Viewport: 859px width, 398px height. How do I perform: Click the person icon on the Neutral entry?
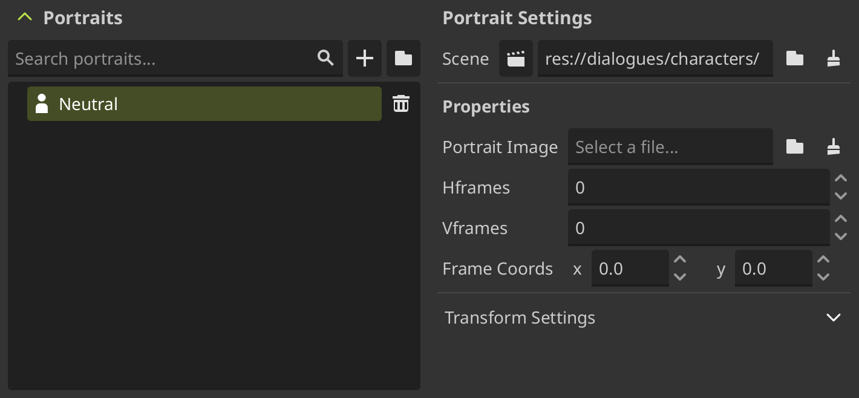tap(41, 103)
